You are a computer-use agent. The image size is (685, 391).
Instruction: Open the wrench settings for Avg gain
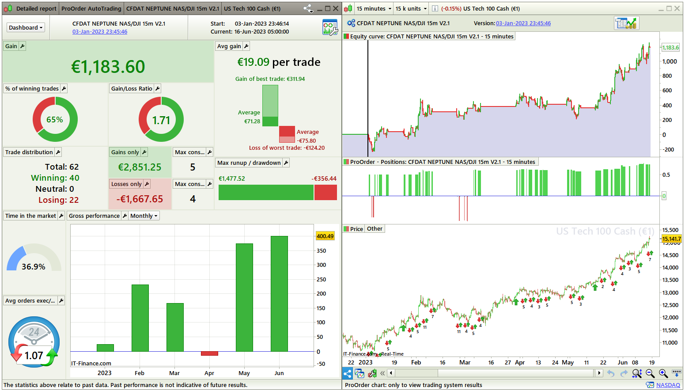(246, 46)
